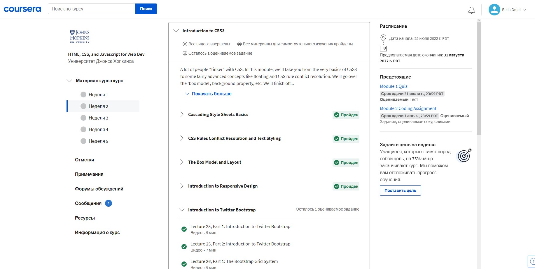Open Lecture 26, Part 1: The Bootstrap Grid System
Screen dimensions: 535x269
coord(234,261)
